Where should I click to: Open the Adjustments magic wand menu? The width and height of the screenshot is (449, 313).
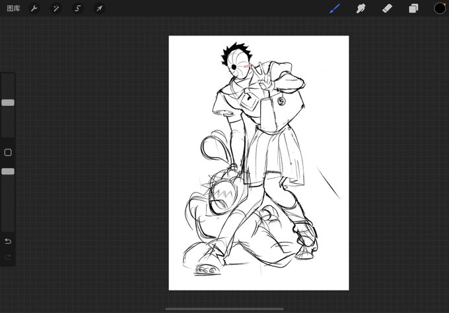tap(56, 9)
